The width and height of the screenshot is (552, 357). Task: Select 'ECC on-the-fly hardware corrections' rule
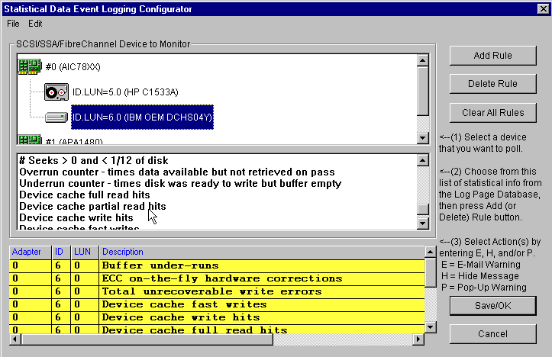[x=217, y=278]
